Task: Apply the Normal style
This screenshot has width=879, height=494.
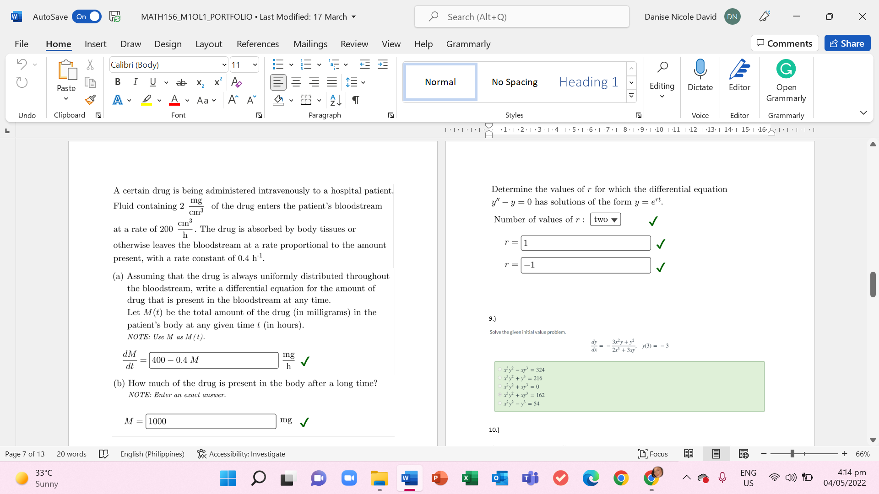Action: coord(440,82)
